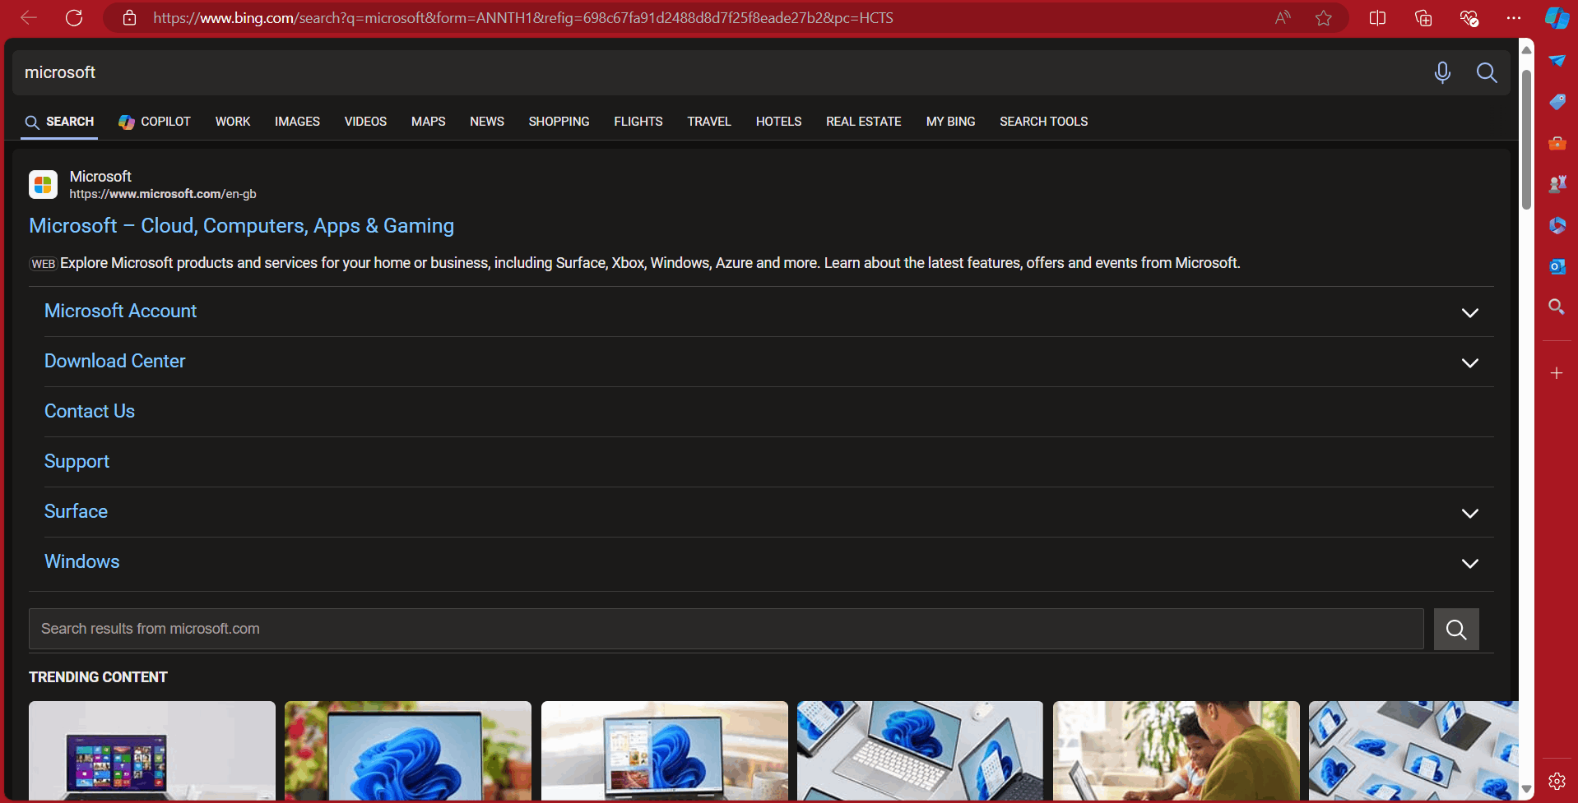Open the My Bing tab

pyautogui.click(x=950, y=122)
